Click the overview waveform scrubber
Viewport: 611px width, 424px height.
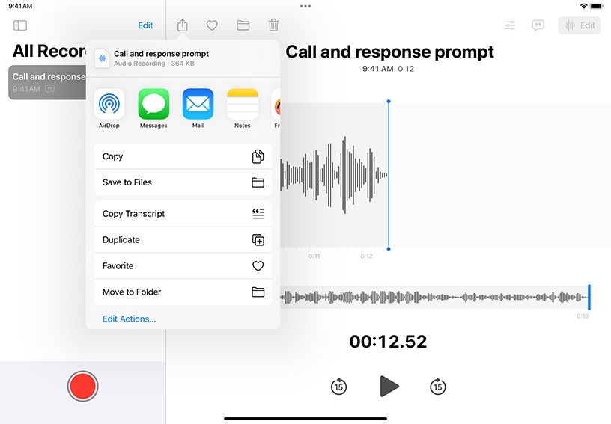click(434, 297)
